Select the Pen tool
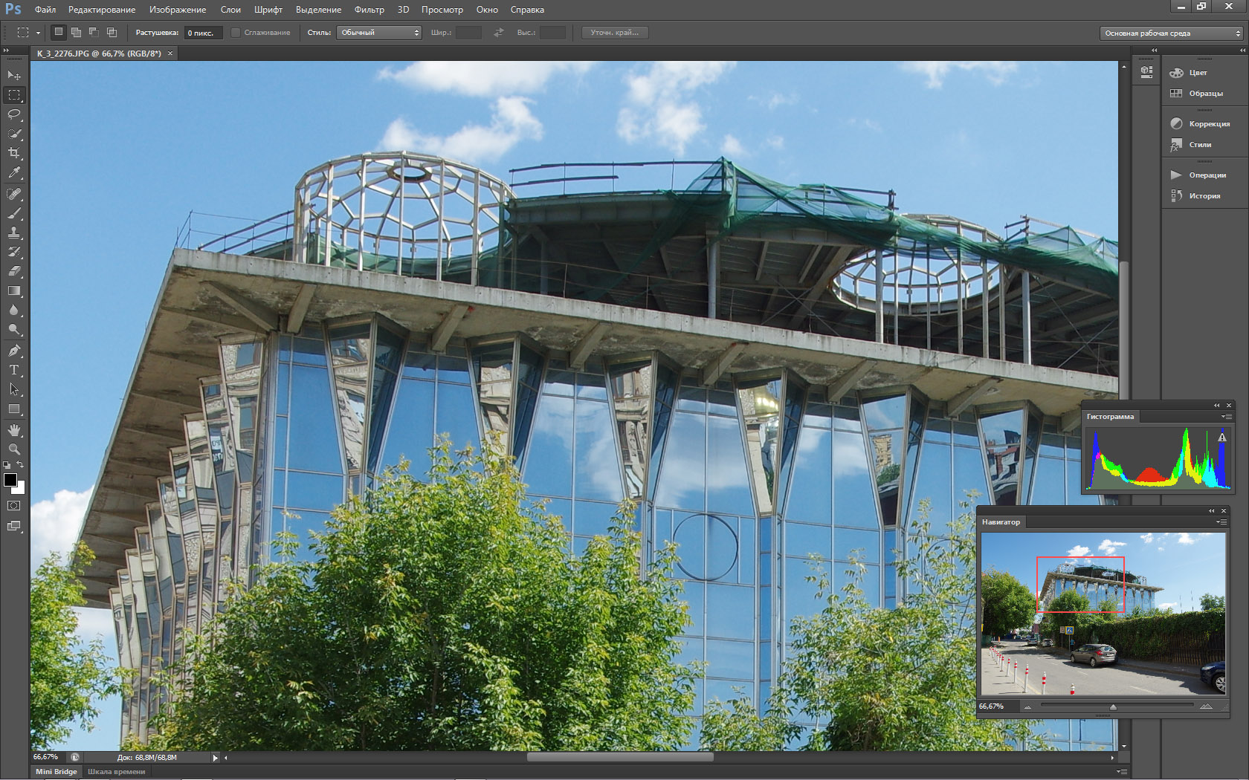This screenshot has width=1249, height=780. [x=14, y=351]
